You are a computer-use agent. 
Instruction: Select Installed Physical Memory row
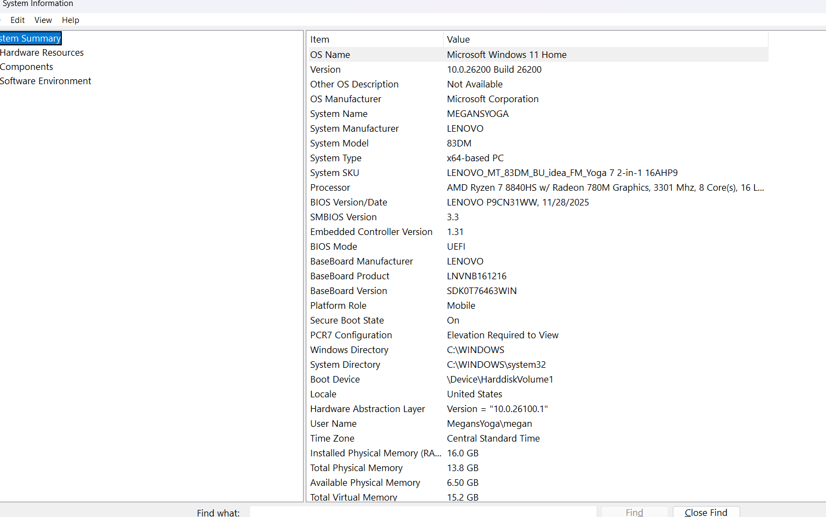point(375,453)
